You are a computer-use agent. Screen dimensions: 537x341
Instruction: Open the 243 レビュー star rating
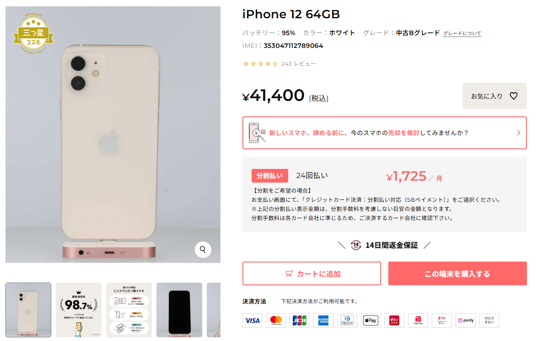(x=279, y=64)
